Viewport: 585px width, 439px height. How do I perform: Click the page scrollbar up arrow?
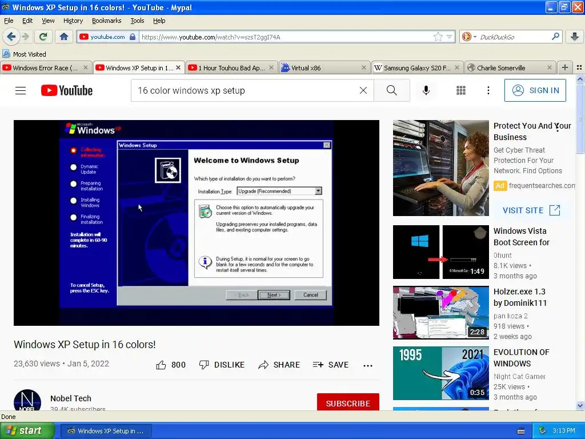(x=580, y=79)
